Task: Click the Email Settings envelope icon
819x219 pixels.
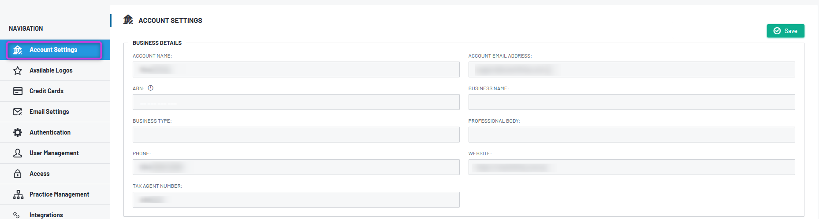Action: [18, 112]
